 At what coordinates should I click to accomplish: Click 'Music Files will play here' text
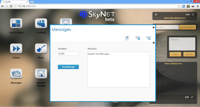[175, 18]
